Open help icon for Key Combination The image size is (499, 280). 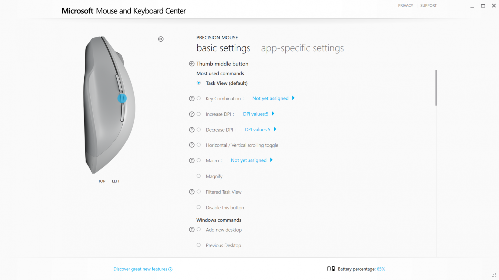click(191, 99)
